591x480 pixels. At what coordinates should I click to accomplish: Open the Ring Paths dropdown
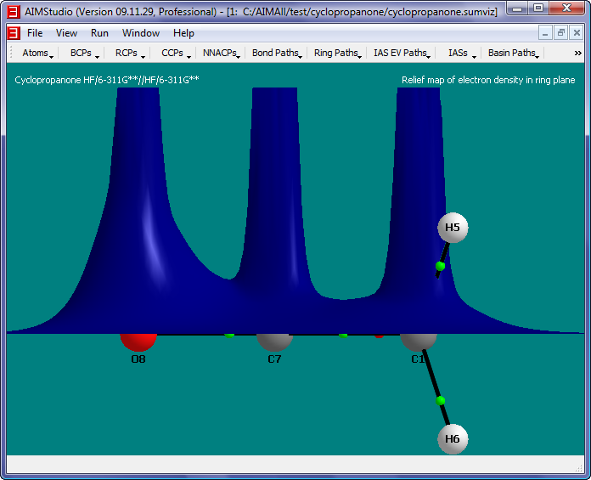338,53
